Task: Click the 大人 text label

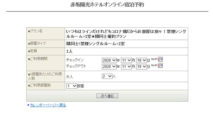Action: (x=69, y=77)
